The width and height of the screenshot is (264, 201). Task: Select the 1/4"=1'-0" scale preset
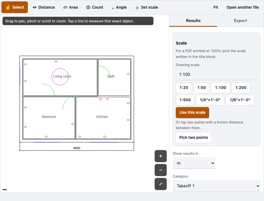pyautogui.click(x=210, y=100)
